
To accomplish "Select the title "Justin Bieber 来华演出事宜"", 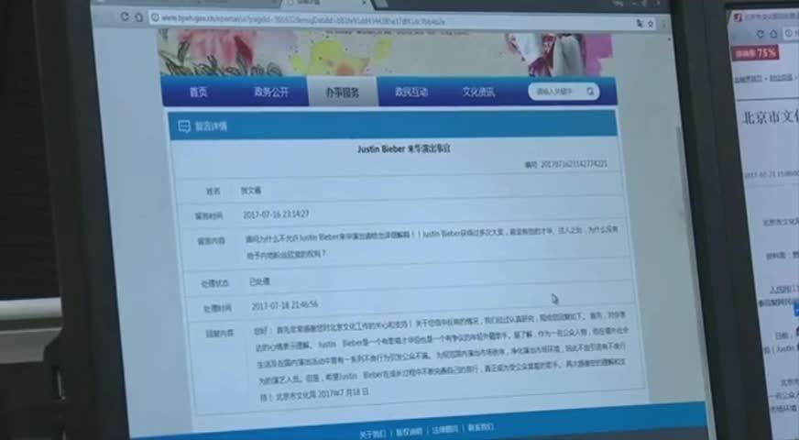I will 403,148.
